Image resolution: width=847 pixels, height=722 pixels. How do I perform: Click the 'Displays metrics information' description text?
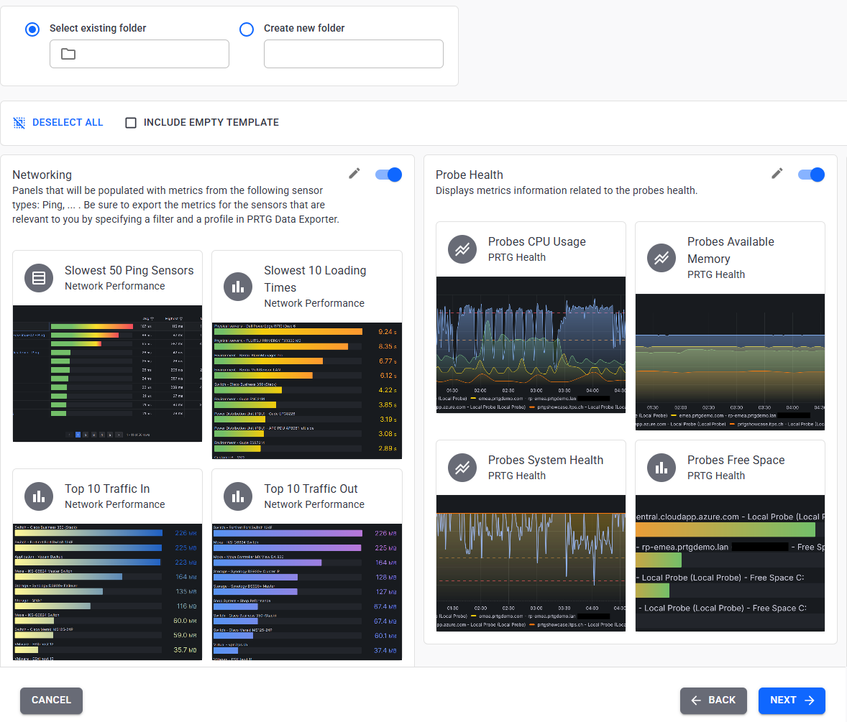[x=566, y=190]
